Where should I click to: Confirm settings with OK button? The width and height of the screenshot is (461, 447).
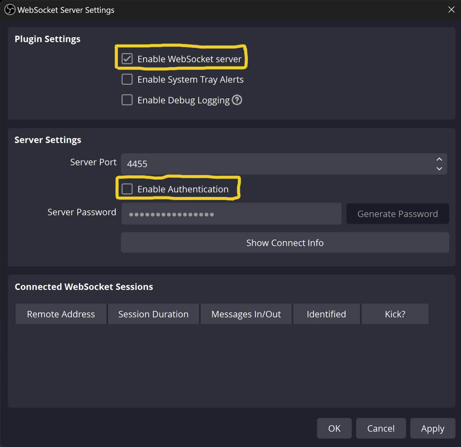point(334,428)
